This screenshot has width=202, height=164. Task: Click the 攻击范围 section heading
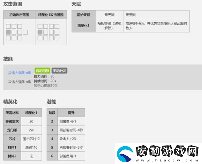tap(13, 4)
